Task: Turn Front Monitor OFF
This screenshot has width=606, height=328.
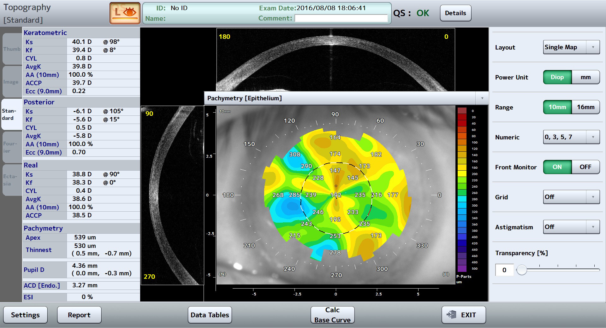Action: point(585,167)
